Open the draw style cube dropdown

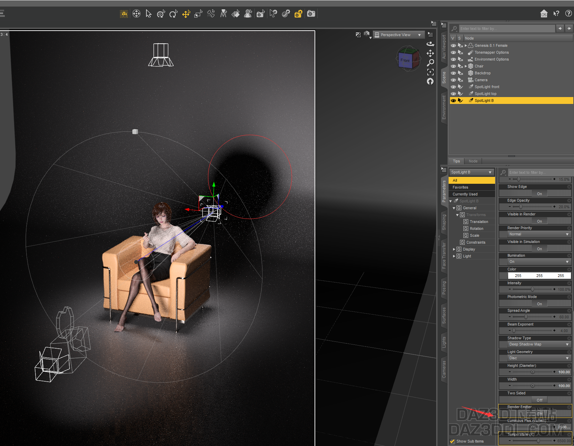click(367, 34)
